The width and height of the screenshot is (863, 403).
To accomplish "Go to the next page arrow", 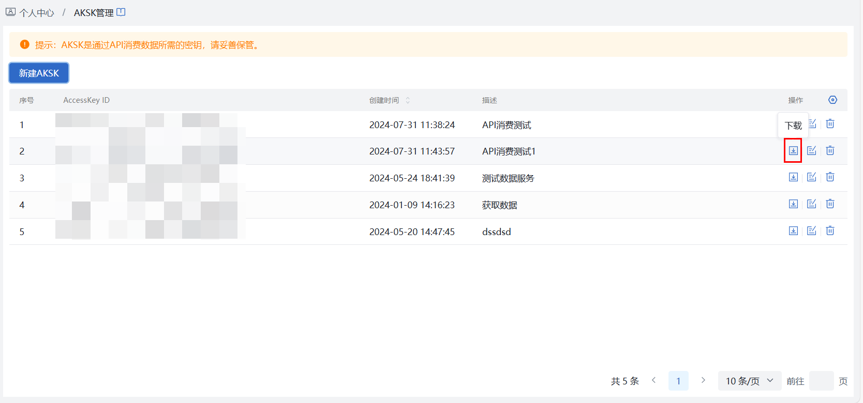I will point(703,380).
